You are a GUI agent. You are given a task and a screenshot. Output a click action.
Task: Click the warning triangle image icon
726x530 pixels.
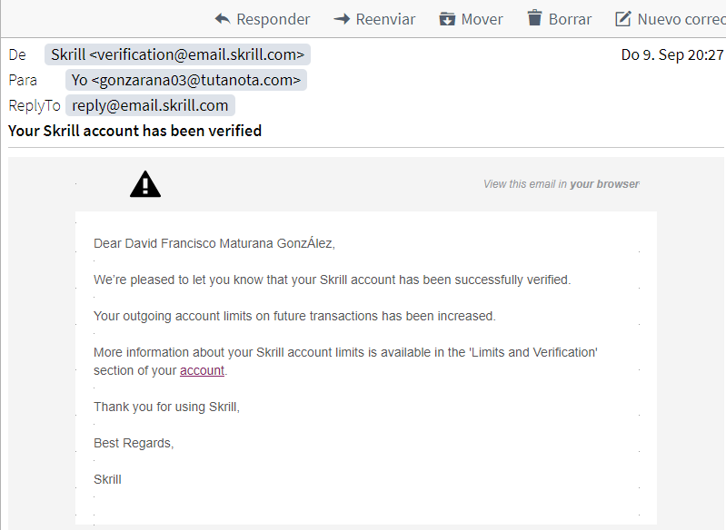pos(145,184)
